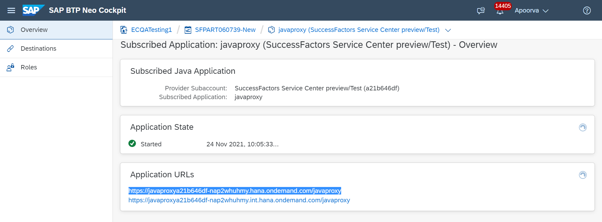Click the Destinations link icon
Screen dimensions: 602x222
[10, 48]
